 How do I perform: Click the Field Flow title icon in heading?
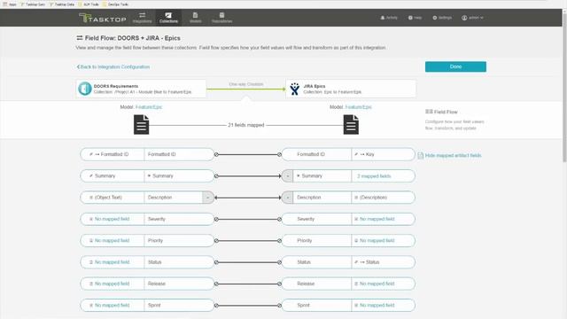click(80, 38)
